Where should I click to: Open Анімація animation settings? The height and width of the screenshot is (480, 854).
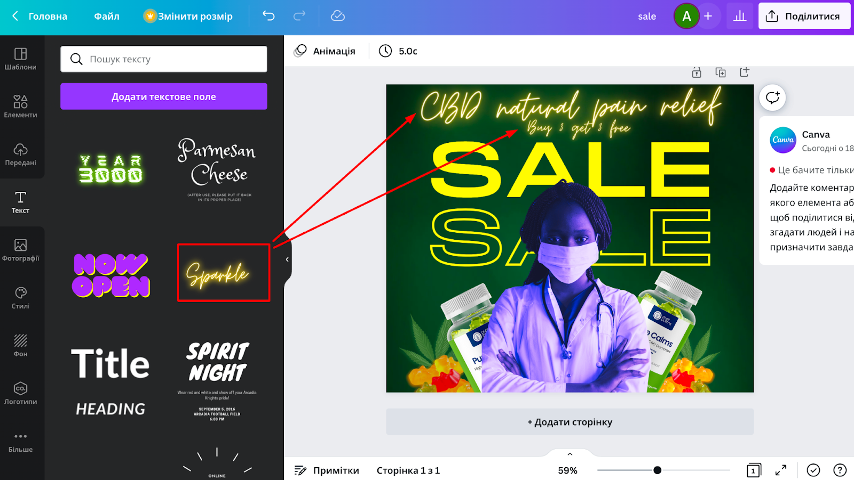[x=325, y=51]
